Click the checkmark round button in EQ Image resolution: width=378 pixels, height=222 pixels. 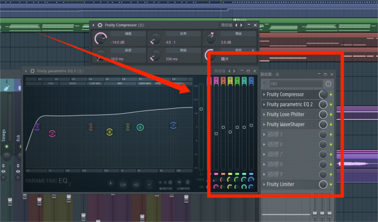pos(149,185)
